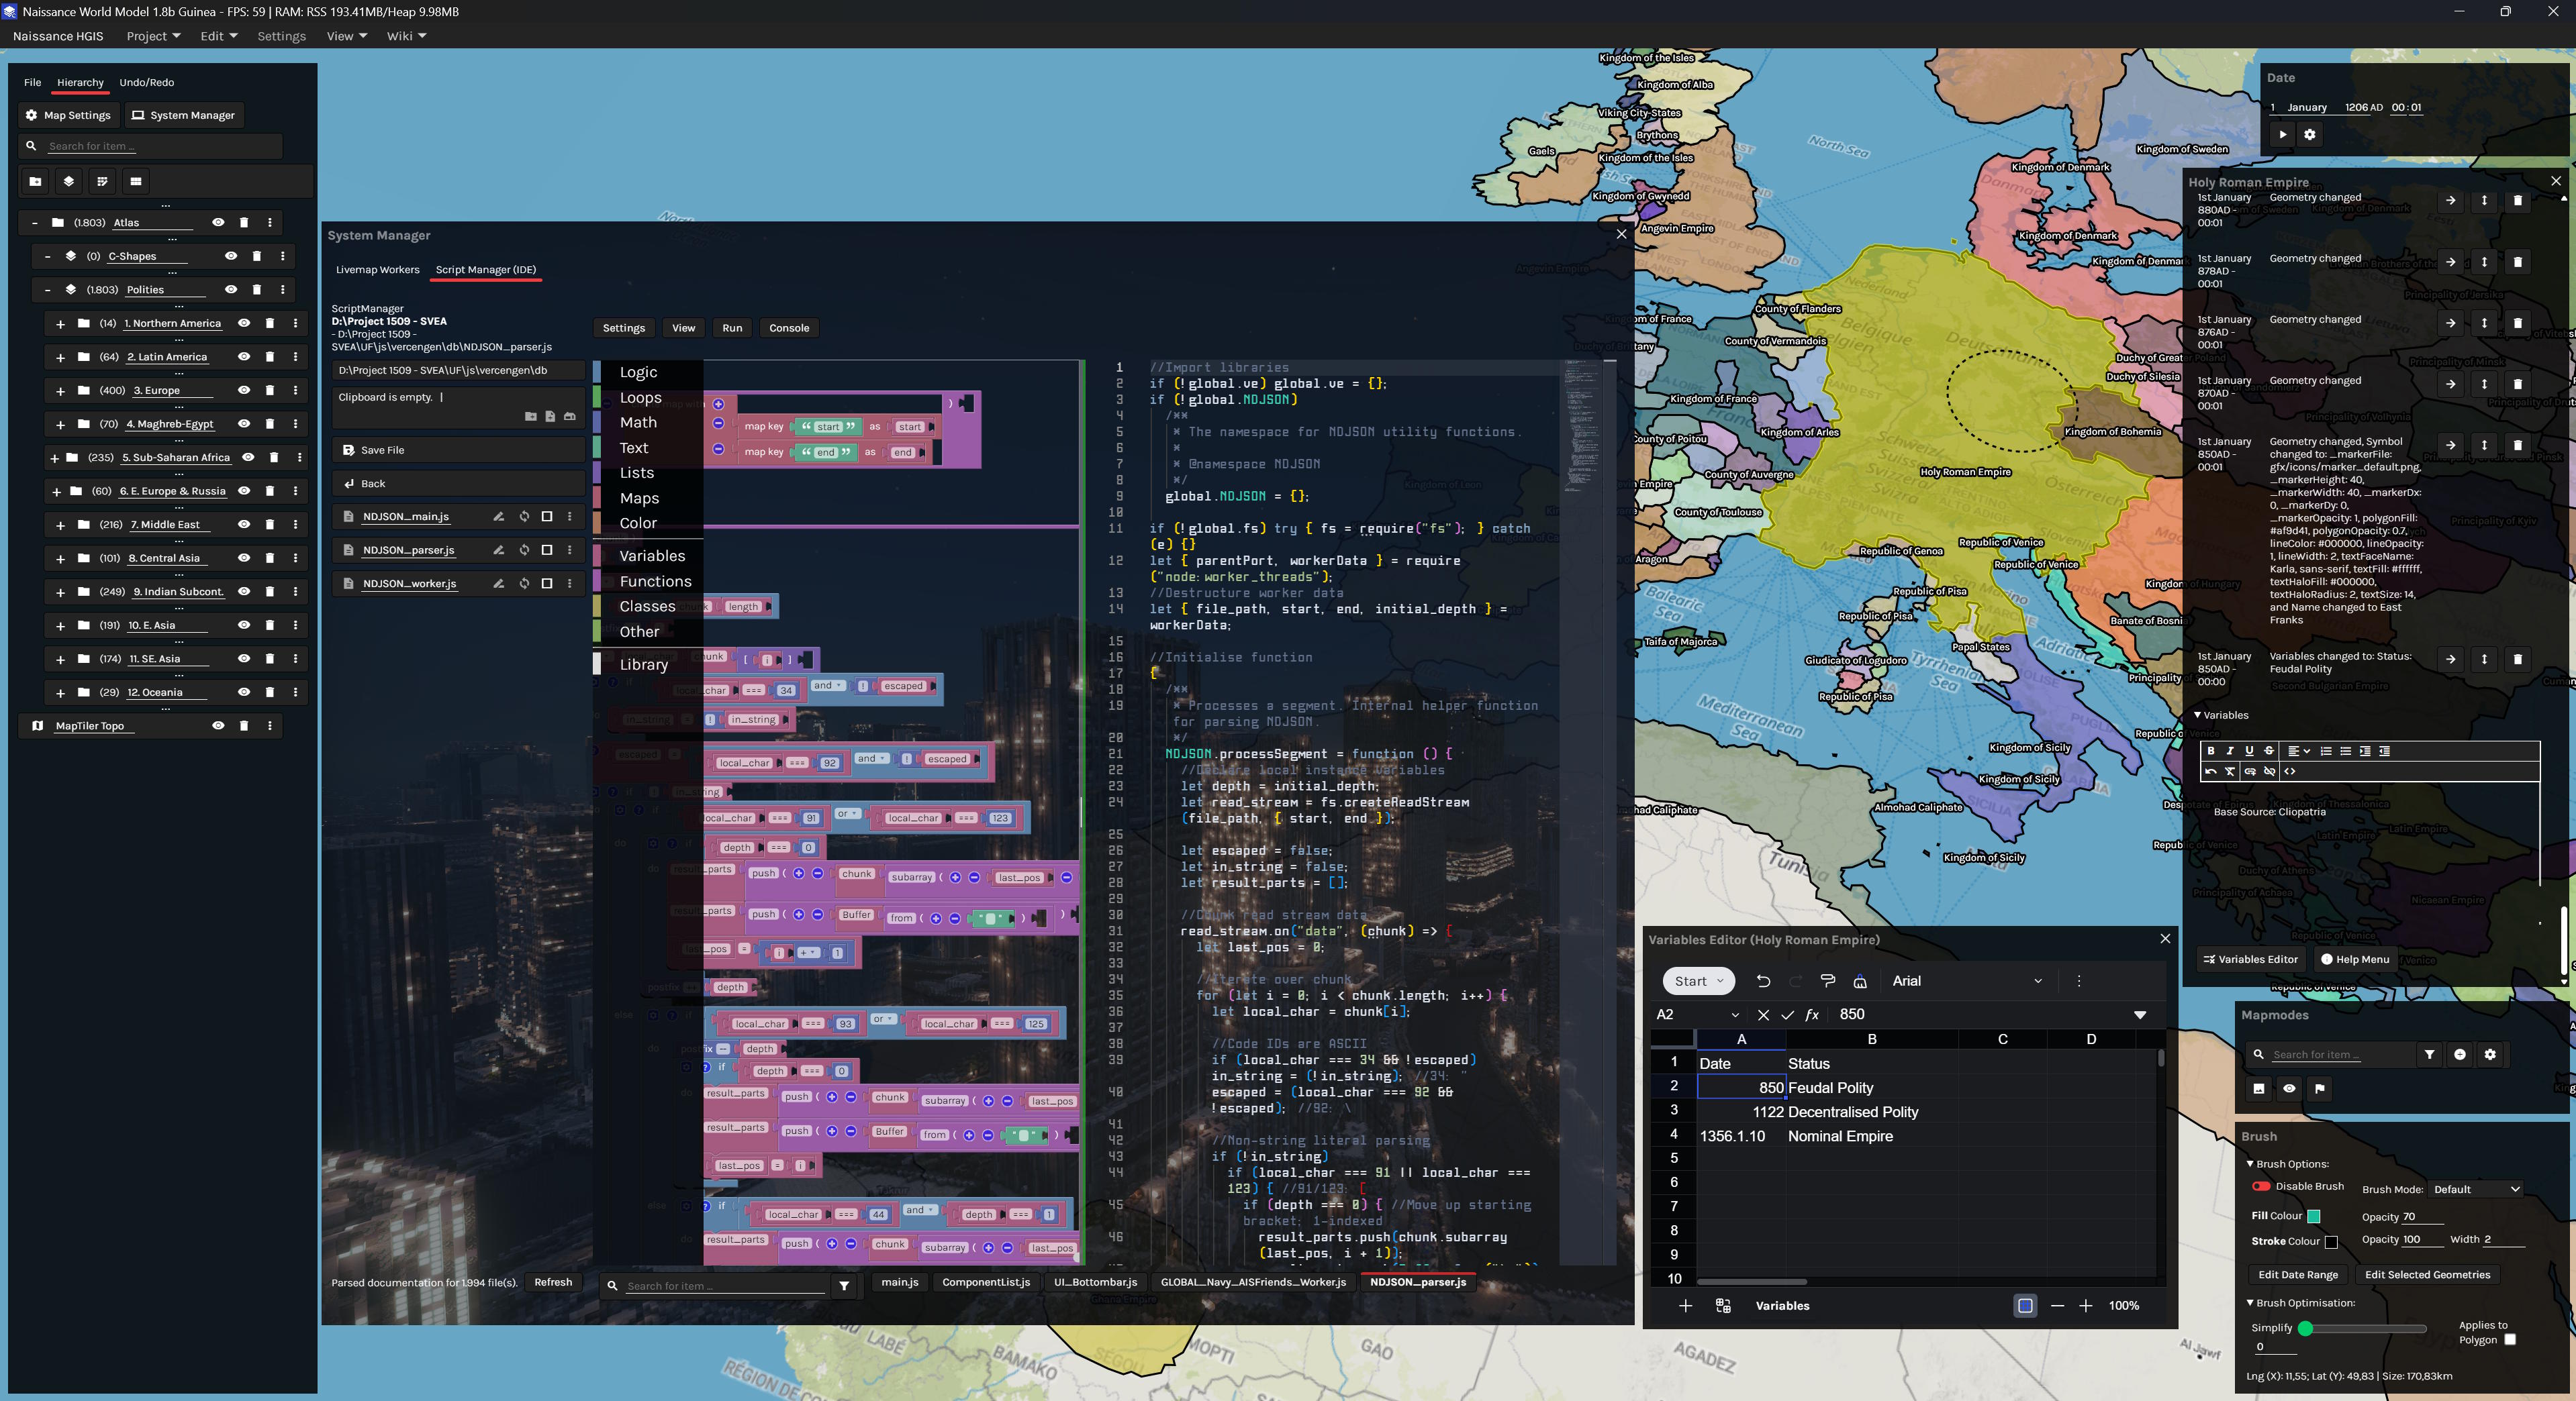This screenshot has width=2576, height=1401.
Task: Collapse the Atlas group with minus icon
Action: coord(35,223)
